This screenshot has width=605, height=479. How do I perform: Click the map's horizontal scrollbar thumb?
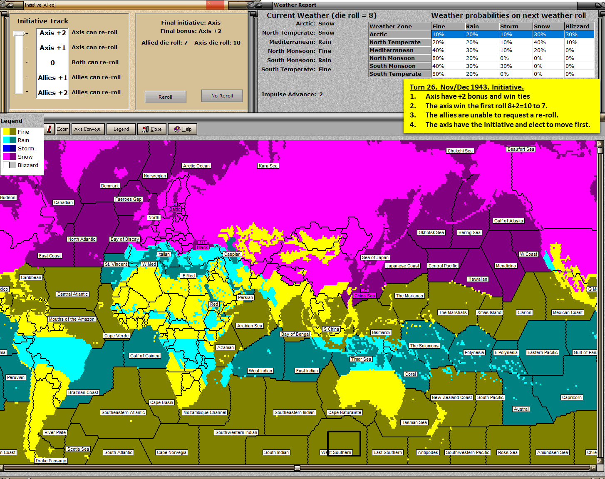click(297, 468)
